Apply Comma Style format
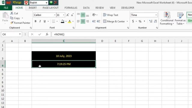 click(x=145, y=21)
